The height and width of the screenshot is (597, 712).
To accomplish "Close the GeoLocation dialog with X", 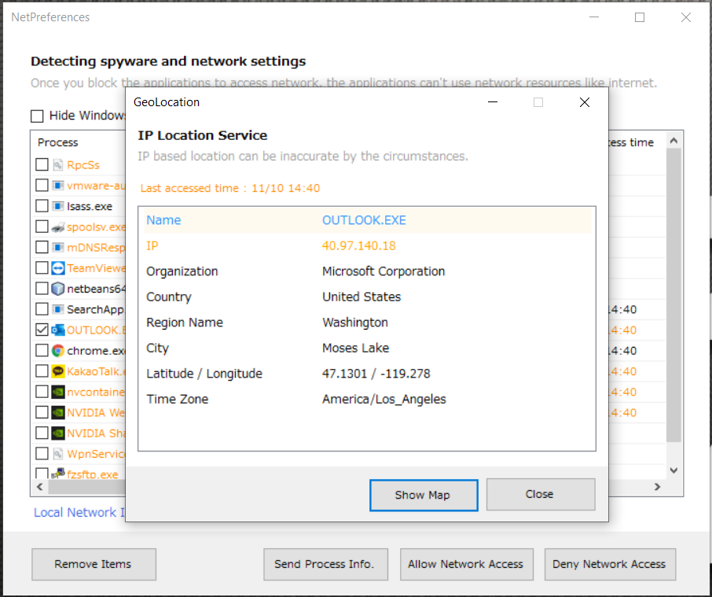I will pos(585,102).
